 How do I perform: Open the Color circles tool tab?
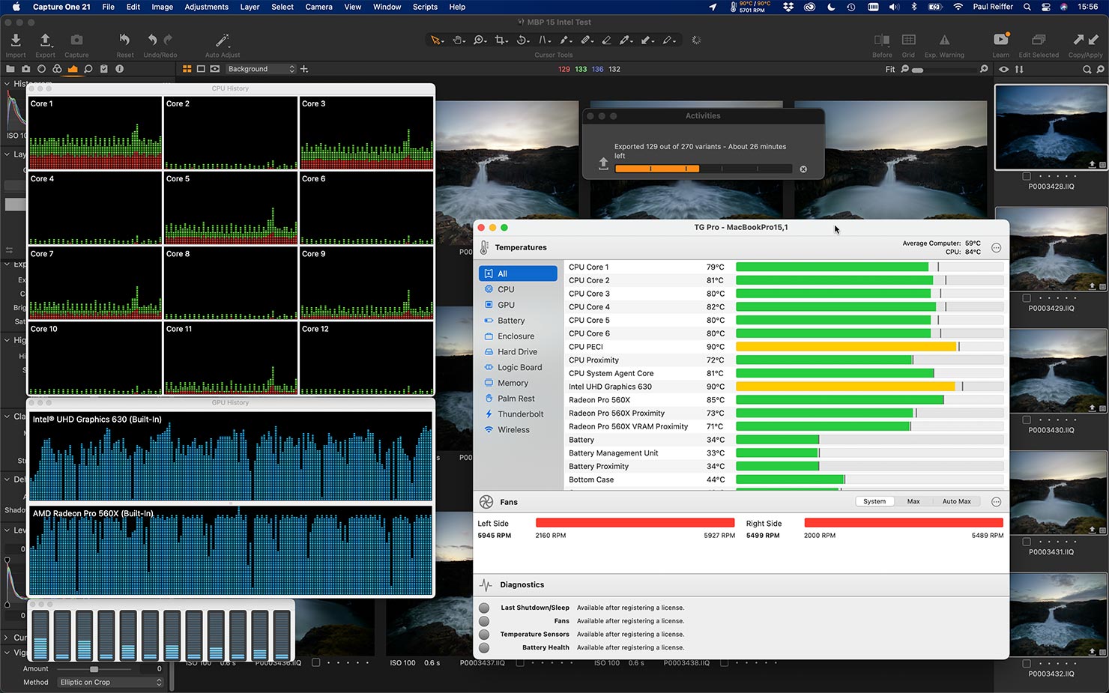coord(57,69)
